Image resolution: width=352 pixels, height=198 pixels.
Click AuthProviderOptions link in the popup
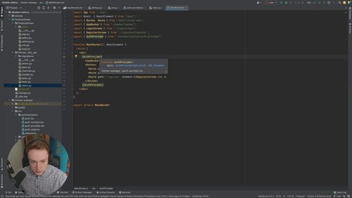129,65
